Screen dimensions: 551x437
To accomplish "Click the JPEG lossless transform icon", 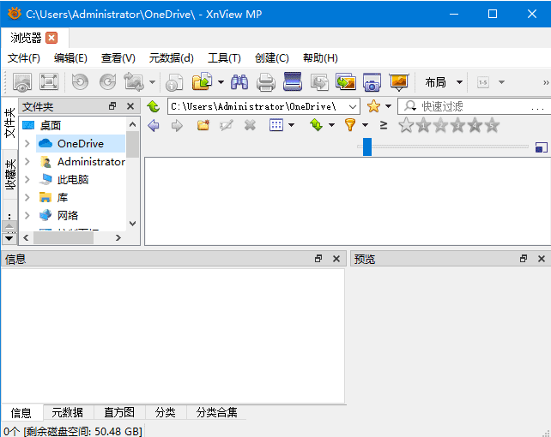I will [x=134, y=82].
